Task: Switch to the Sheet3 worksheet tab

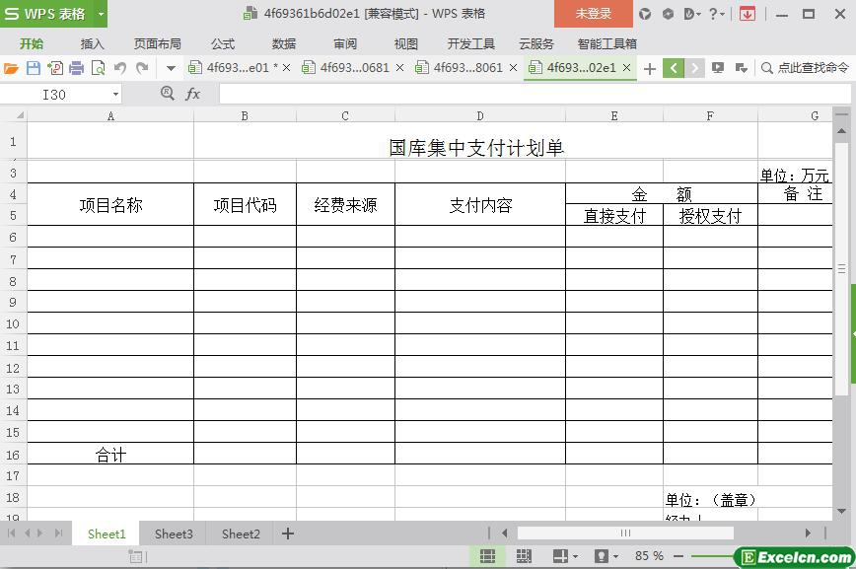Action: (x=174, y=533)
